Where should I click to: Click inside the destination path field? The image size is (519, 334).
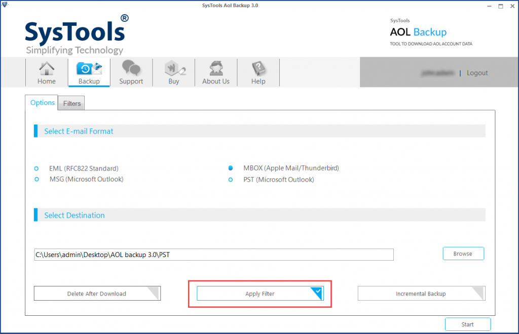click(x=213, y=254)
